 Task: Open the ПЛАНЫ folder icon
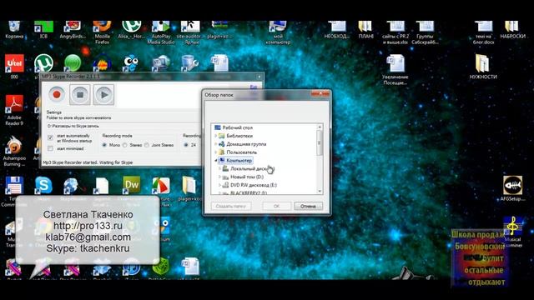click(365, 30)
